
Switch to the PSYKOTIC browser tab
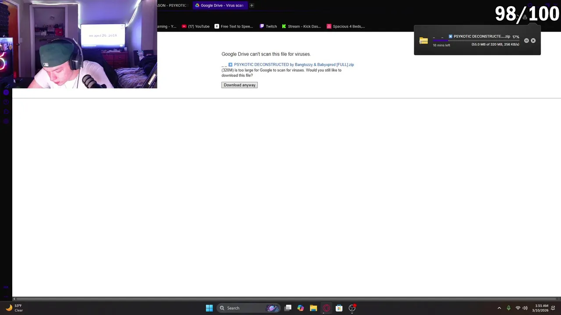coord(173,5)
